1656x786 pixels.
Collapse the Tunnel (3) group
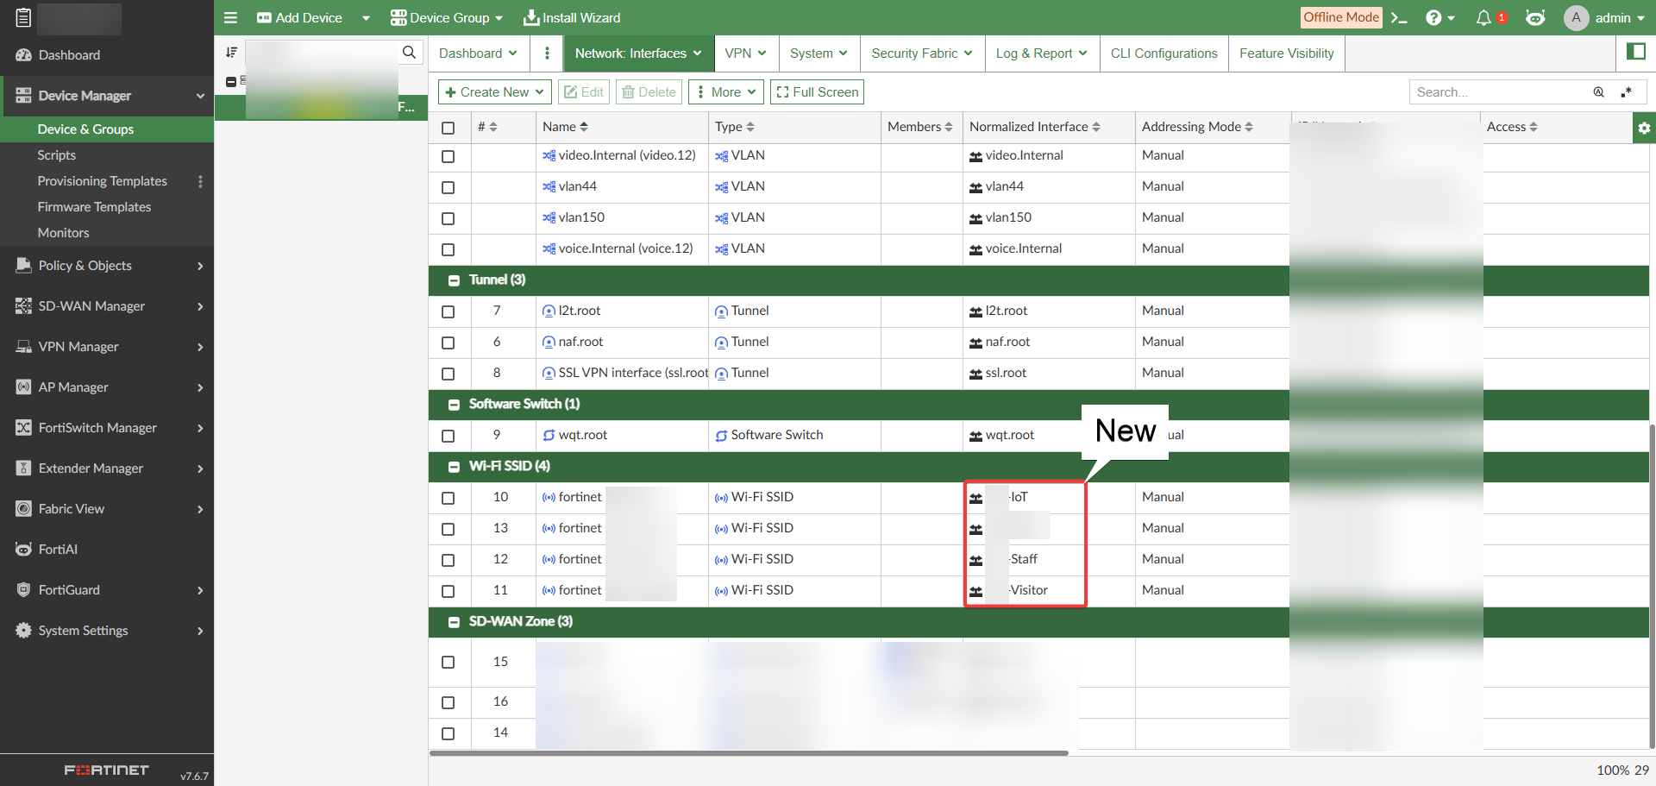coord(454,280)
